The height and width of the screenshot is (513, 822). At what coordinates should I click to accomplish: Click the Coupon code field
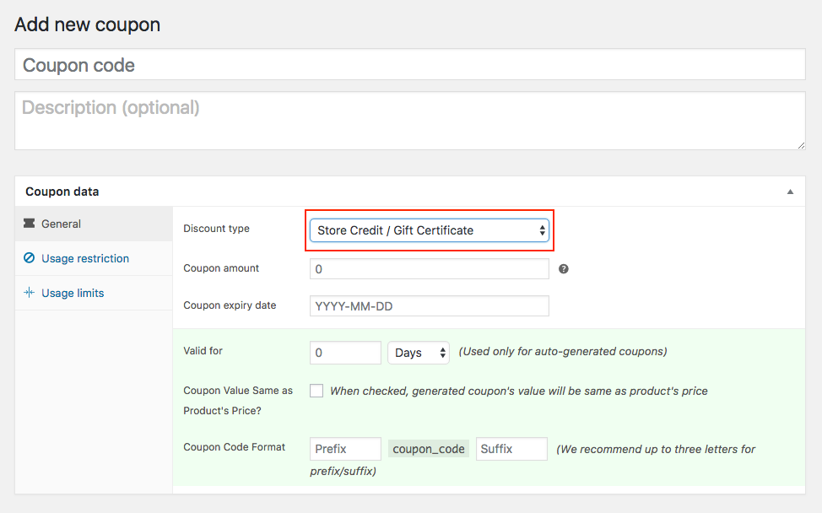coord(410,65)
